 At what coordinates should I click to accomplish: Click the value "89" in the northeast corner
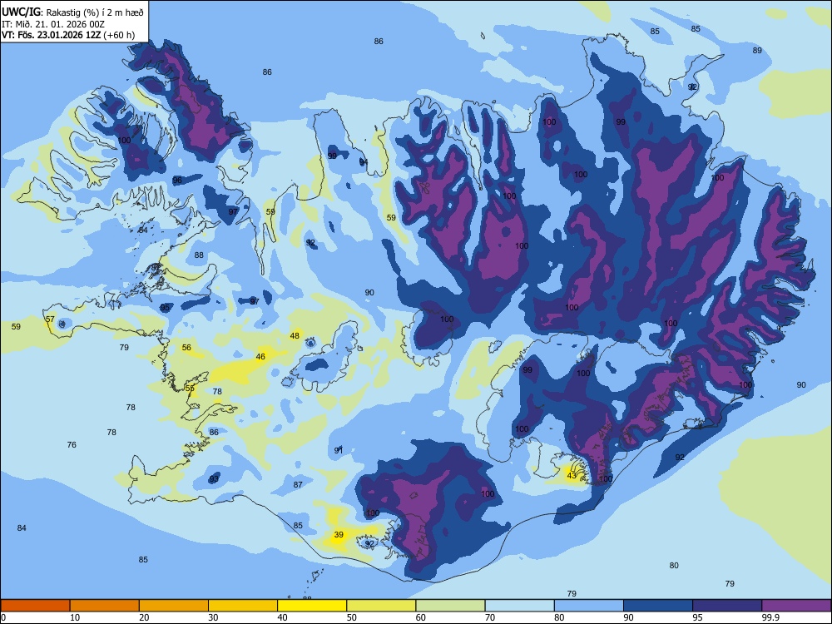[x=757, y=51]
